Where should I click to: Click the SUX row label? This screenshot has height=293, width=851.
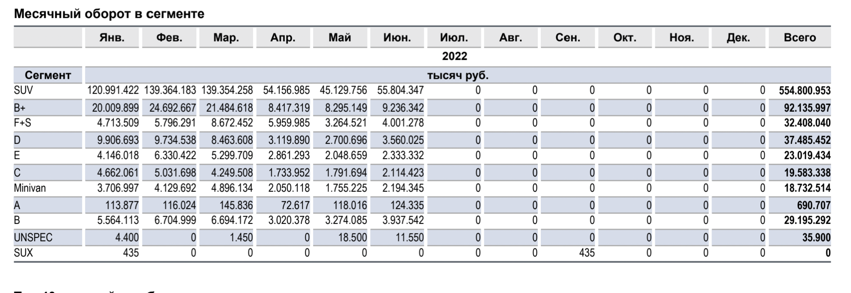pos(23,253)
